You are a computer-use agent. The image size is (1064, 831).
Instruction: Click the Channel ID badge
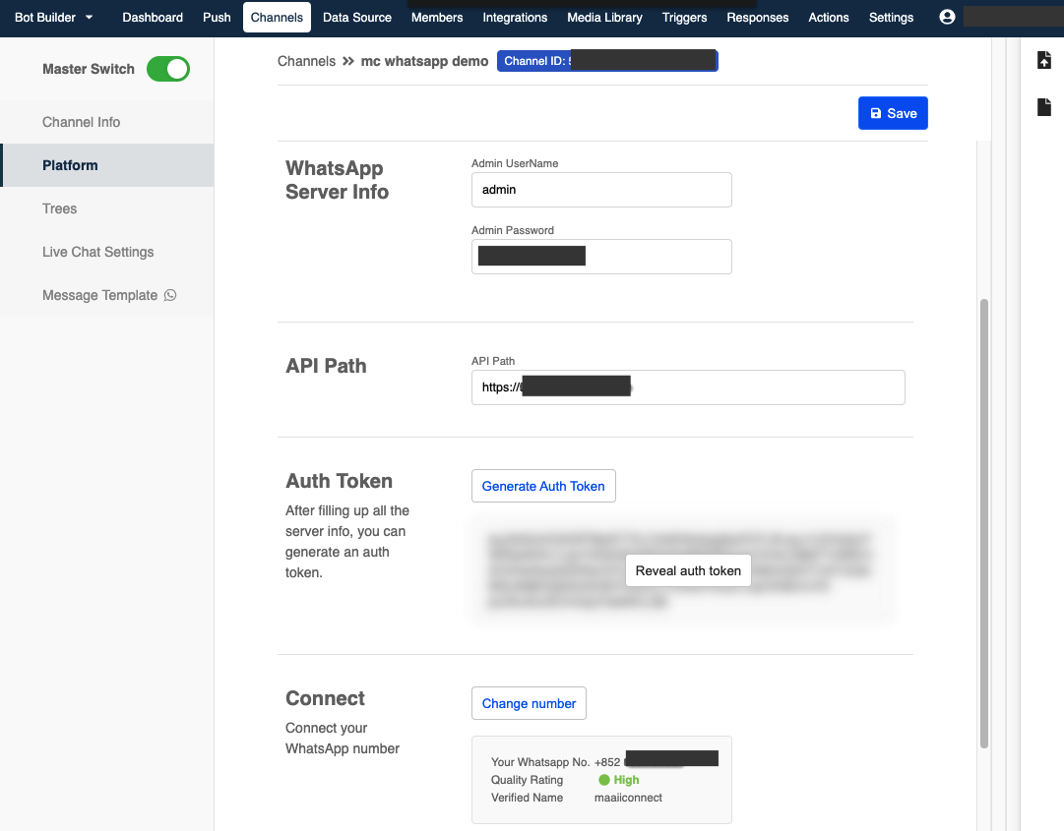coord(607,61)
